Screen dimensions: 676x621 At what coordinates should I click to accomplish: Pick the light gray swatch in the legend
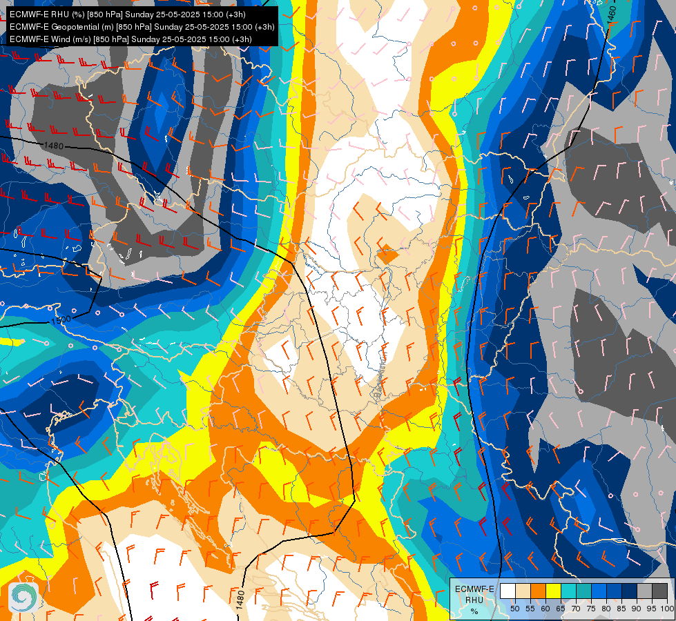[644, 591]
